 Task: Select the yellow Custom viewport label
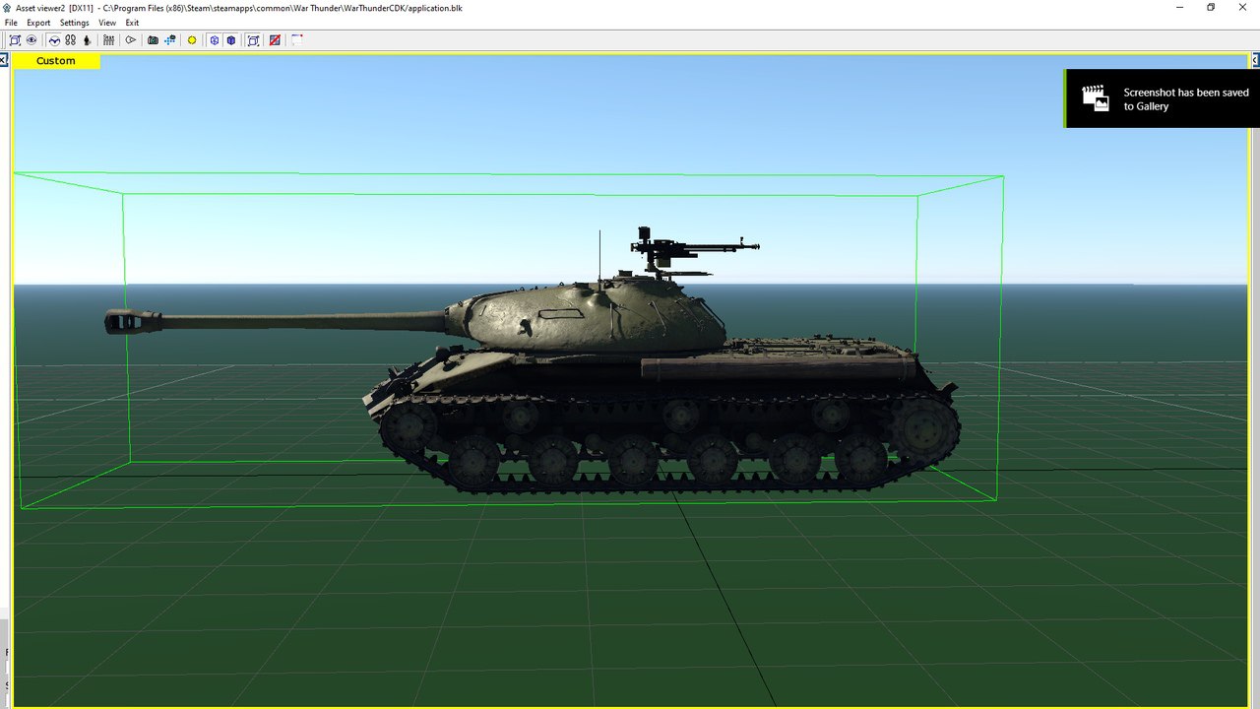(56, 61)
